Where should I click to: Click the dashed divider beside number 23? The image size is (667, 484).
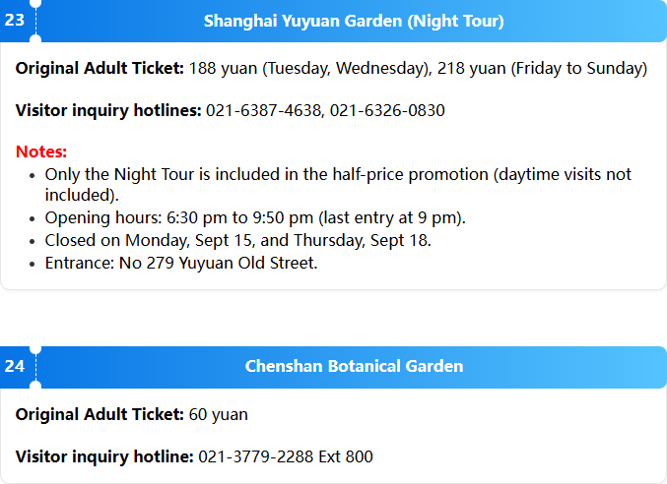pos(35,21)
